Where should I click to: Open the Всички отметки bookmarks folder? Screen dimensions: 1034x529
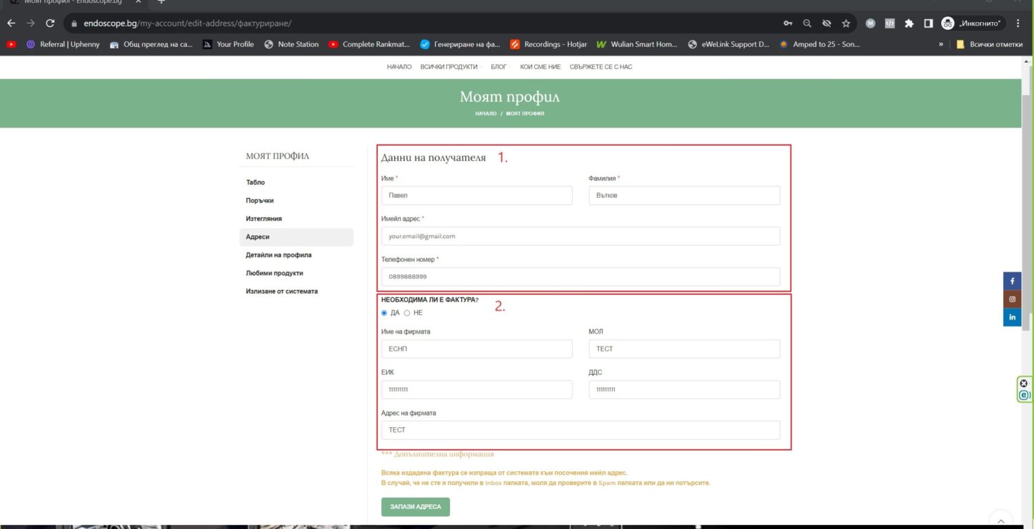click(989, 44)
